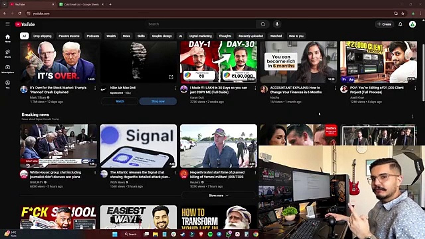
Task: Select the All filter chip
Action: point(24,36)
